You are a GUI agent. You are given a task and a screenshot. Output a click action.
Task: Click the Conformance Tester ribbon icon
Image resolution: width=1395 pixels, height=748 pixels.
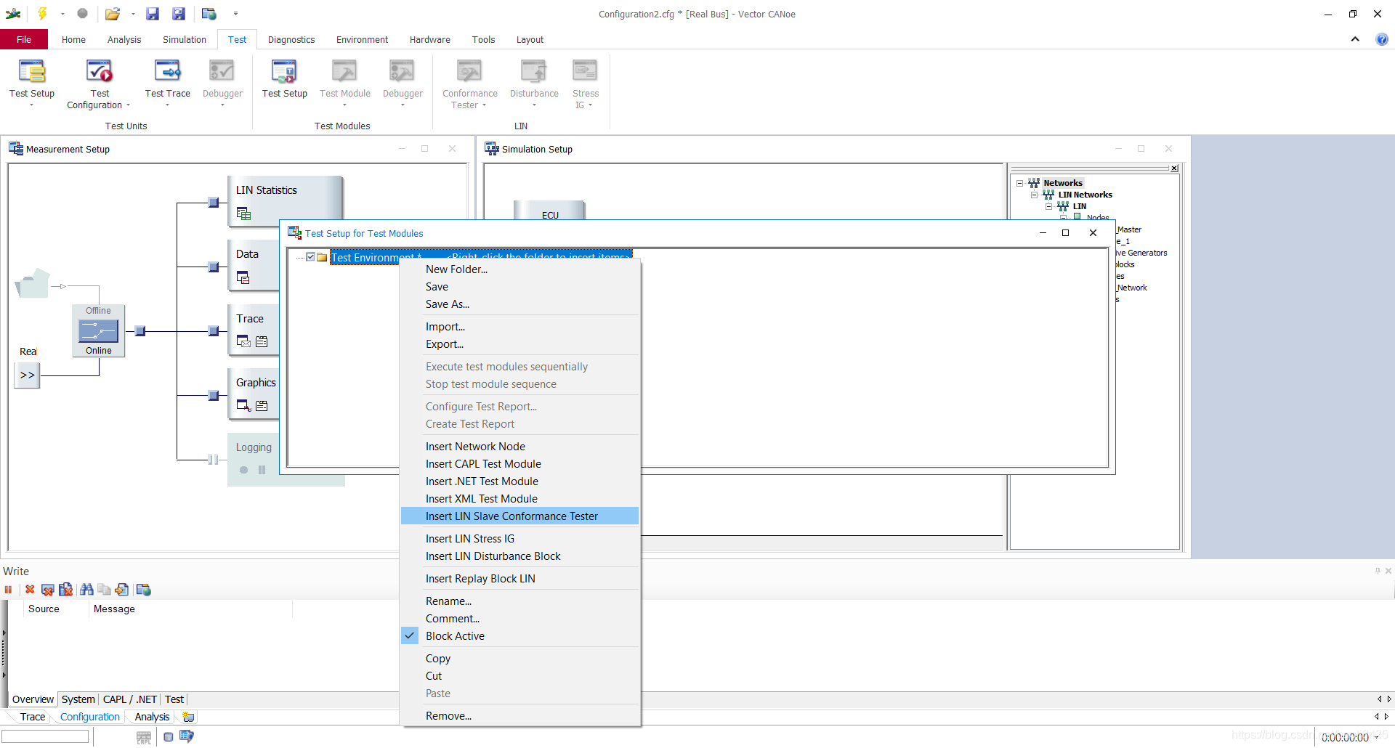pyautogui.click(x=469, y=71)
